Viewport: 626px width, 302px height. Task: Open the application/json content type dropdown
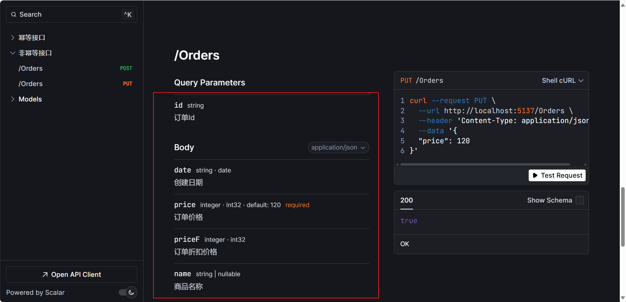click(338, 148)
